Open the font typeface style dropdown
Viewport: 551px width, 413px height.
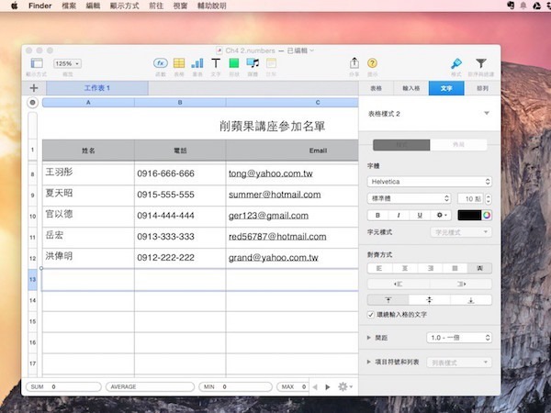[409, 198]
